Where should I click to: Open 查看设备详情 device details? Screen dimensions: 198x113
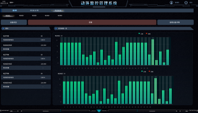(175, 22)
